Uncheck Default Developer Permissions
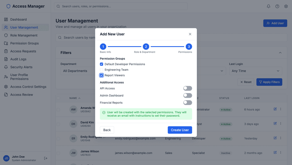The width and height of the screenshot is (292, 165). 101,64
